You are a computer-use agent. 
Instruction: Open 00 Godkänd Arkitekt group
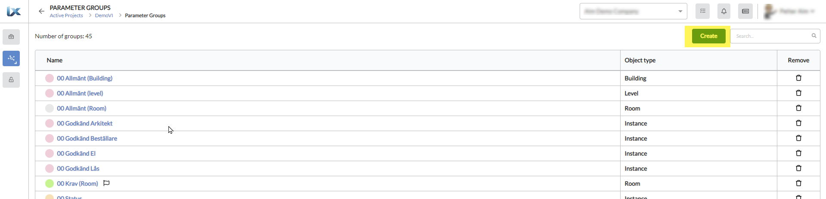[x=84, y=123]
